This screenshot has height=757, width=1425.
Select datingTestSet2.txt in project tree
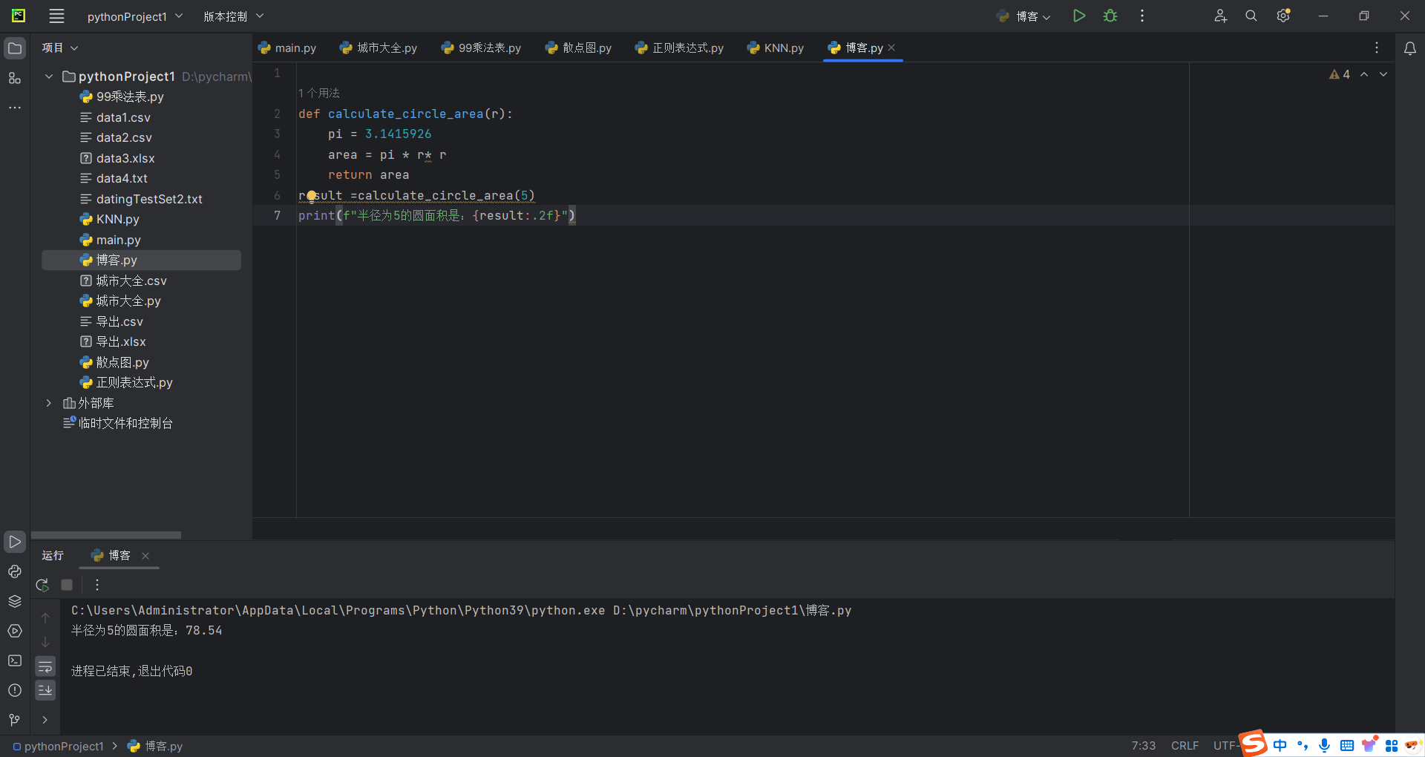[x=149, y=199]
